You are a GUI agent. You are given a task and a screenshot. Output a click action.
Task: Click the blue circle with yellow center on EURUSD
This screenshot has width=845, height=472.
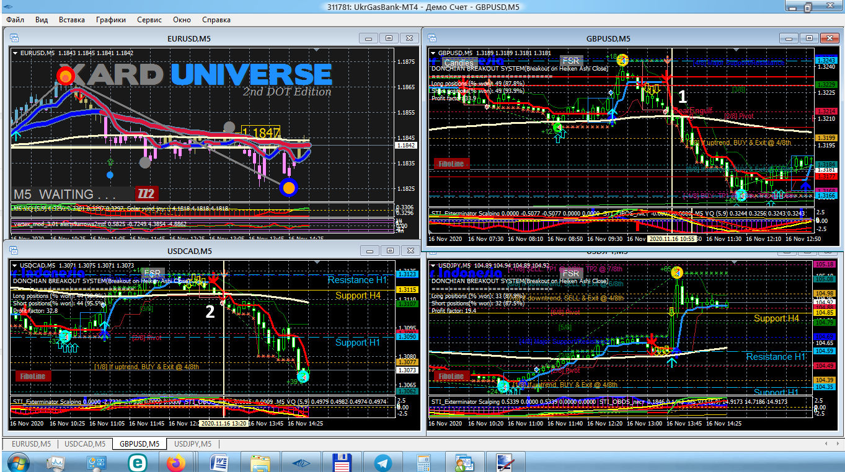coord(288,187)
